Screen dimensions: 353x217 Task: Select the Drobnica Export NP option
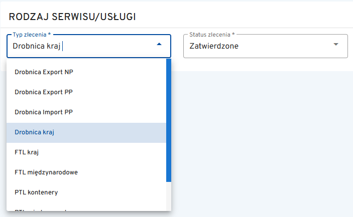click(x=44, y=72)
